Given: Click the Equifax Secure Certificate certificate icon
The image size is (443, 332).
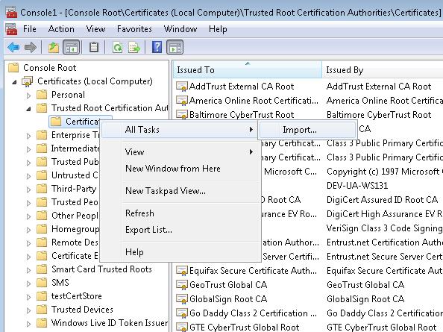Looking at the screenshot, I should [182, 271].
